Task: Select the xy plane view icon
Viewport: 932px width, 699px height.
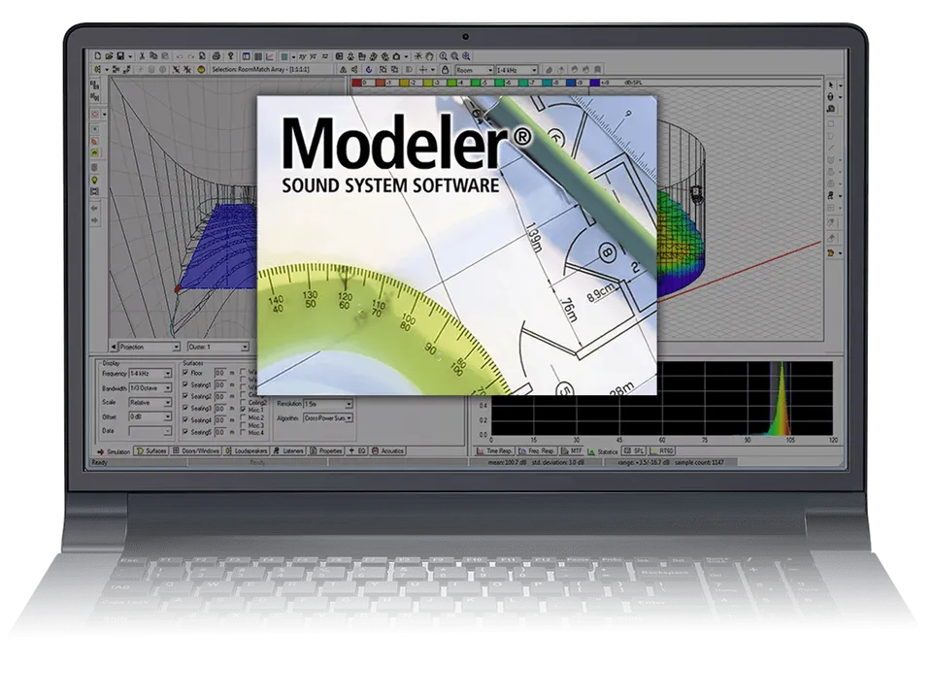Action: 303,56
